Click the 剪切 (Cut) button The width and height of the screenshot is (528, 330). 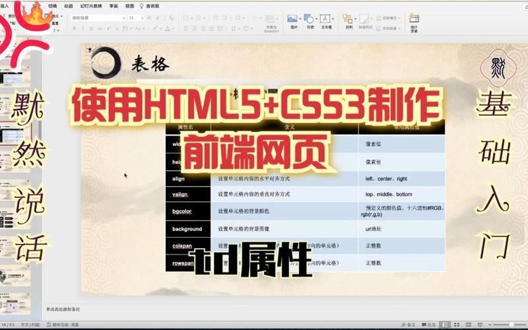[x=12, y=16]
